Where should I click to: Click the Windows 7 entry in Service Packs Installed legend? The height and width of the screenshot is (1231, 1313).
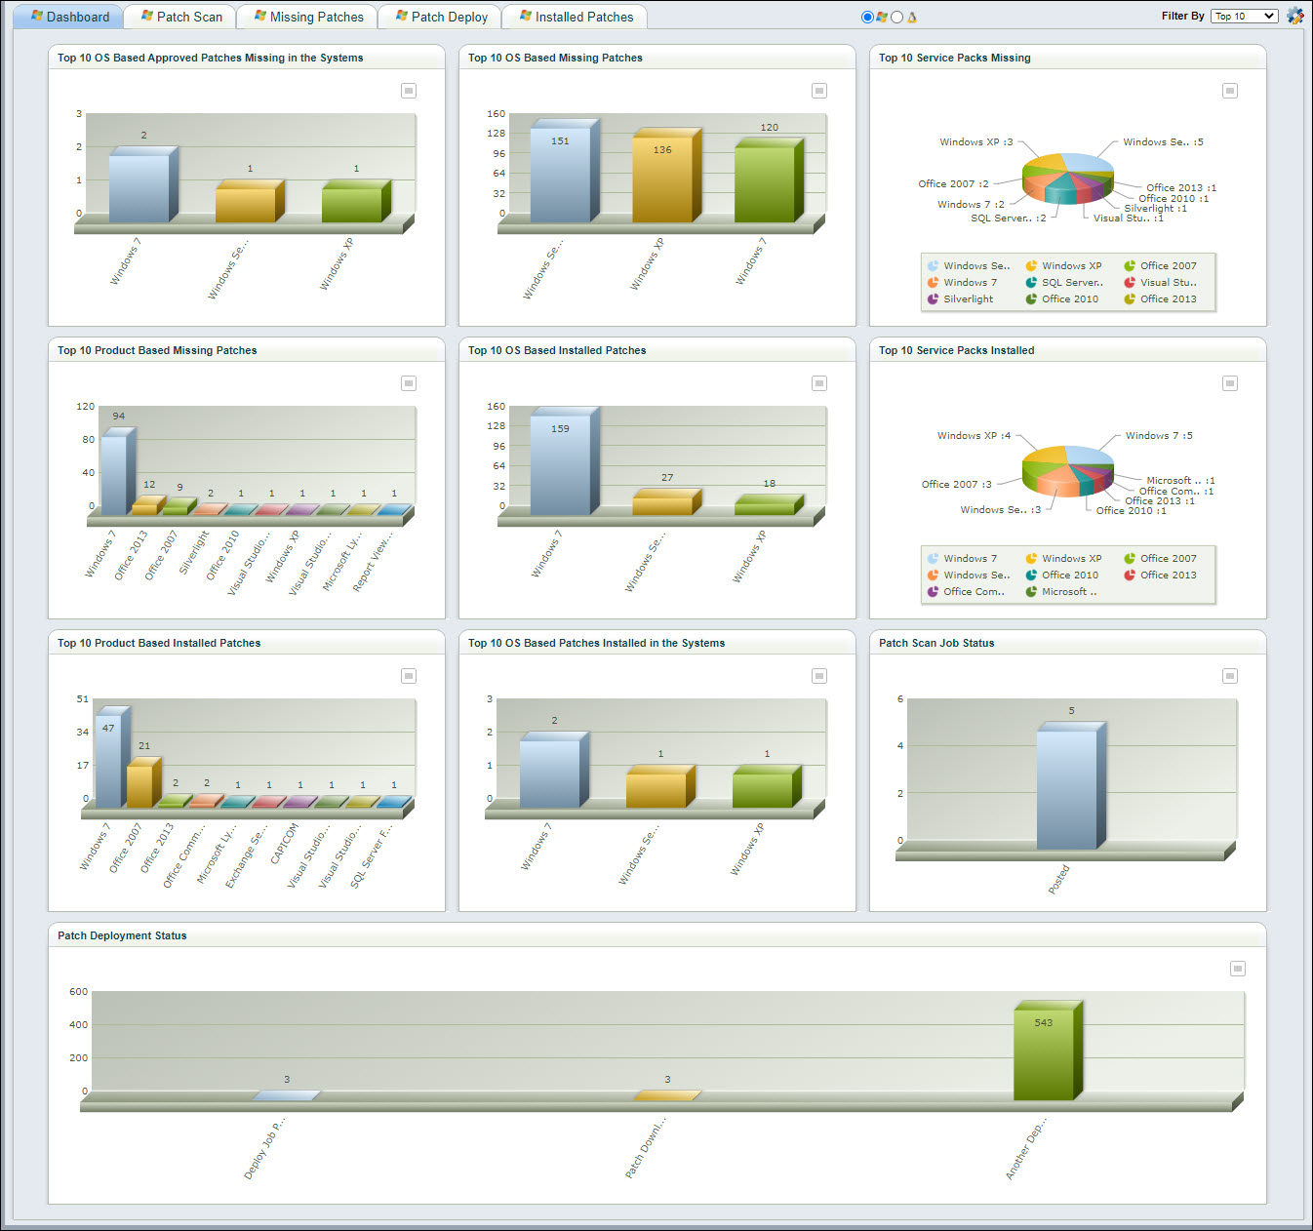[967, 558]
